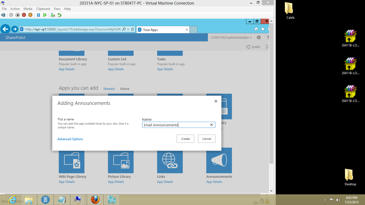Open App Details for Picture Library
The height and width of the screenshot is (205, 365).
coord(116,182)
